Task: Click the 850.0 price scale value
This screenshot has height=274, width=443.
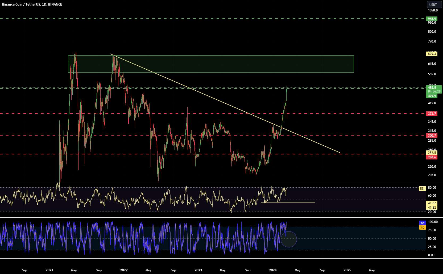Action: [432, 32]
